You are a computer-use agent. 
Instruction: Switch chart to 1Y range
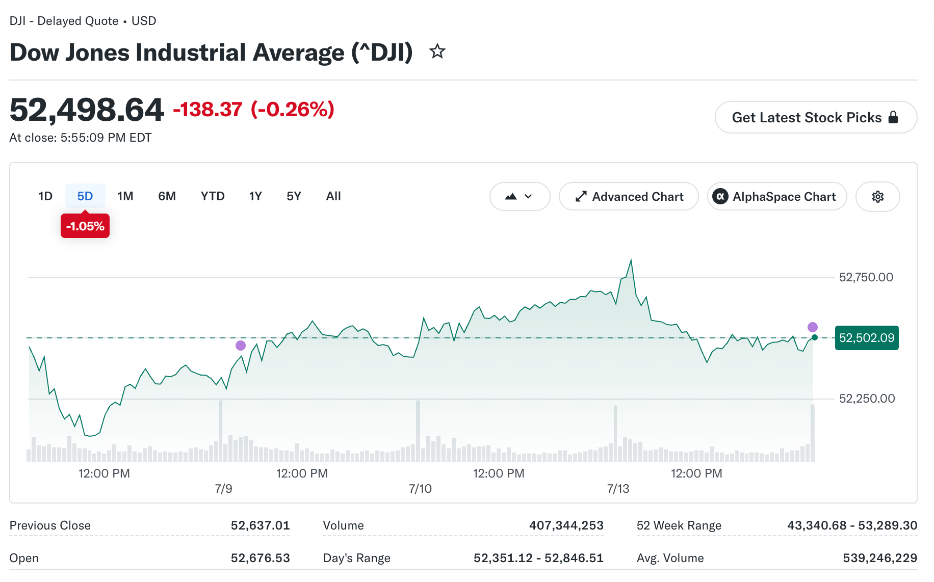(x=255, y=196)
